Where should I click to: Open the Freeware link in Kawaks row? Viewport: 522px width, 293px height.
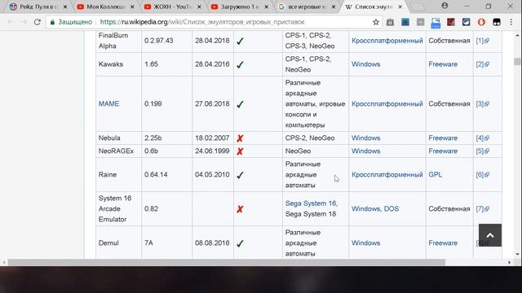pyautogui.click(x=443, y=64)
